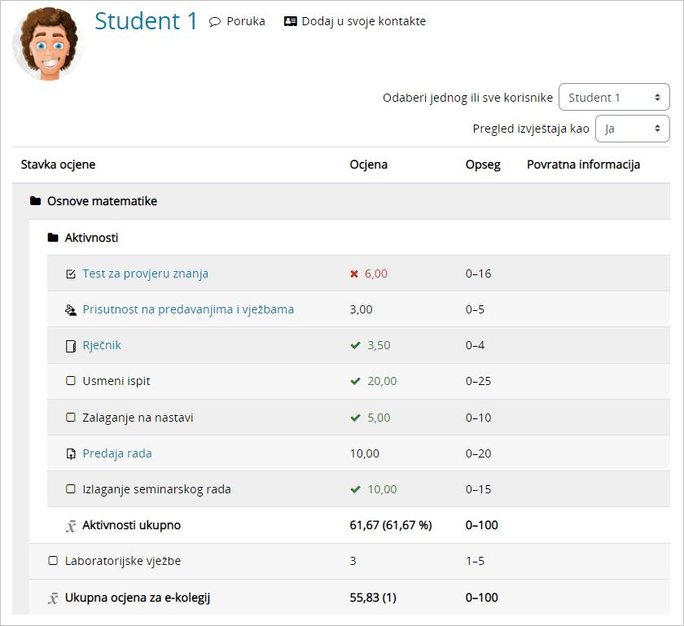Click the Student 1 name heading
Viewport: 684px width, 626px height.
coord(146,21)
